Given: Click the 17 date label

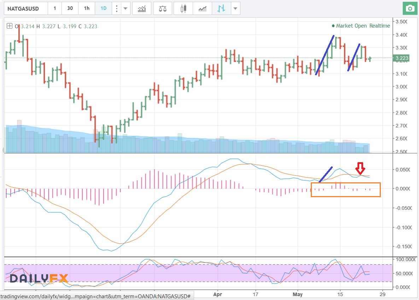Looking at the screenshot, I should pyautogui.click(x=255, y=294).
